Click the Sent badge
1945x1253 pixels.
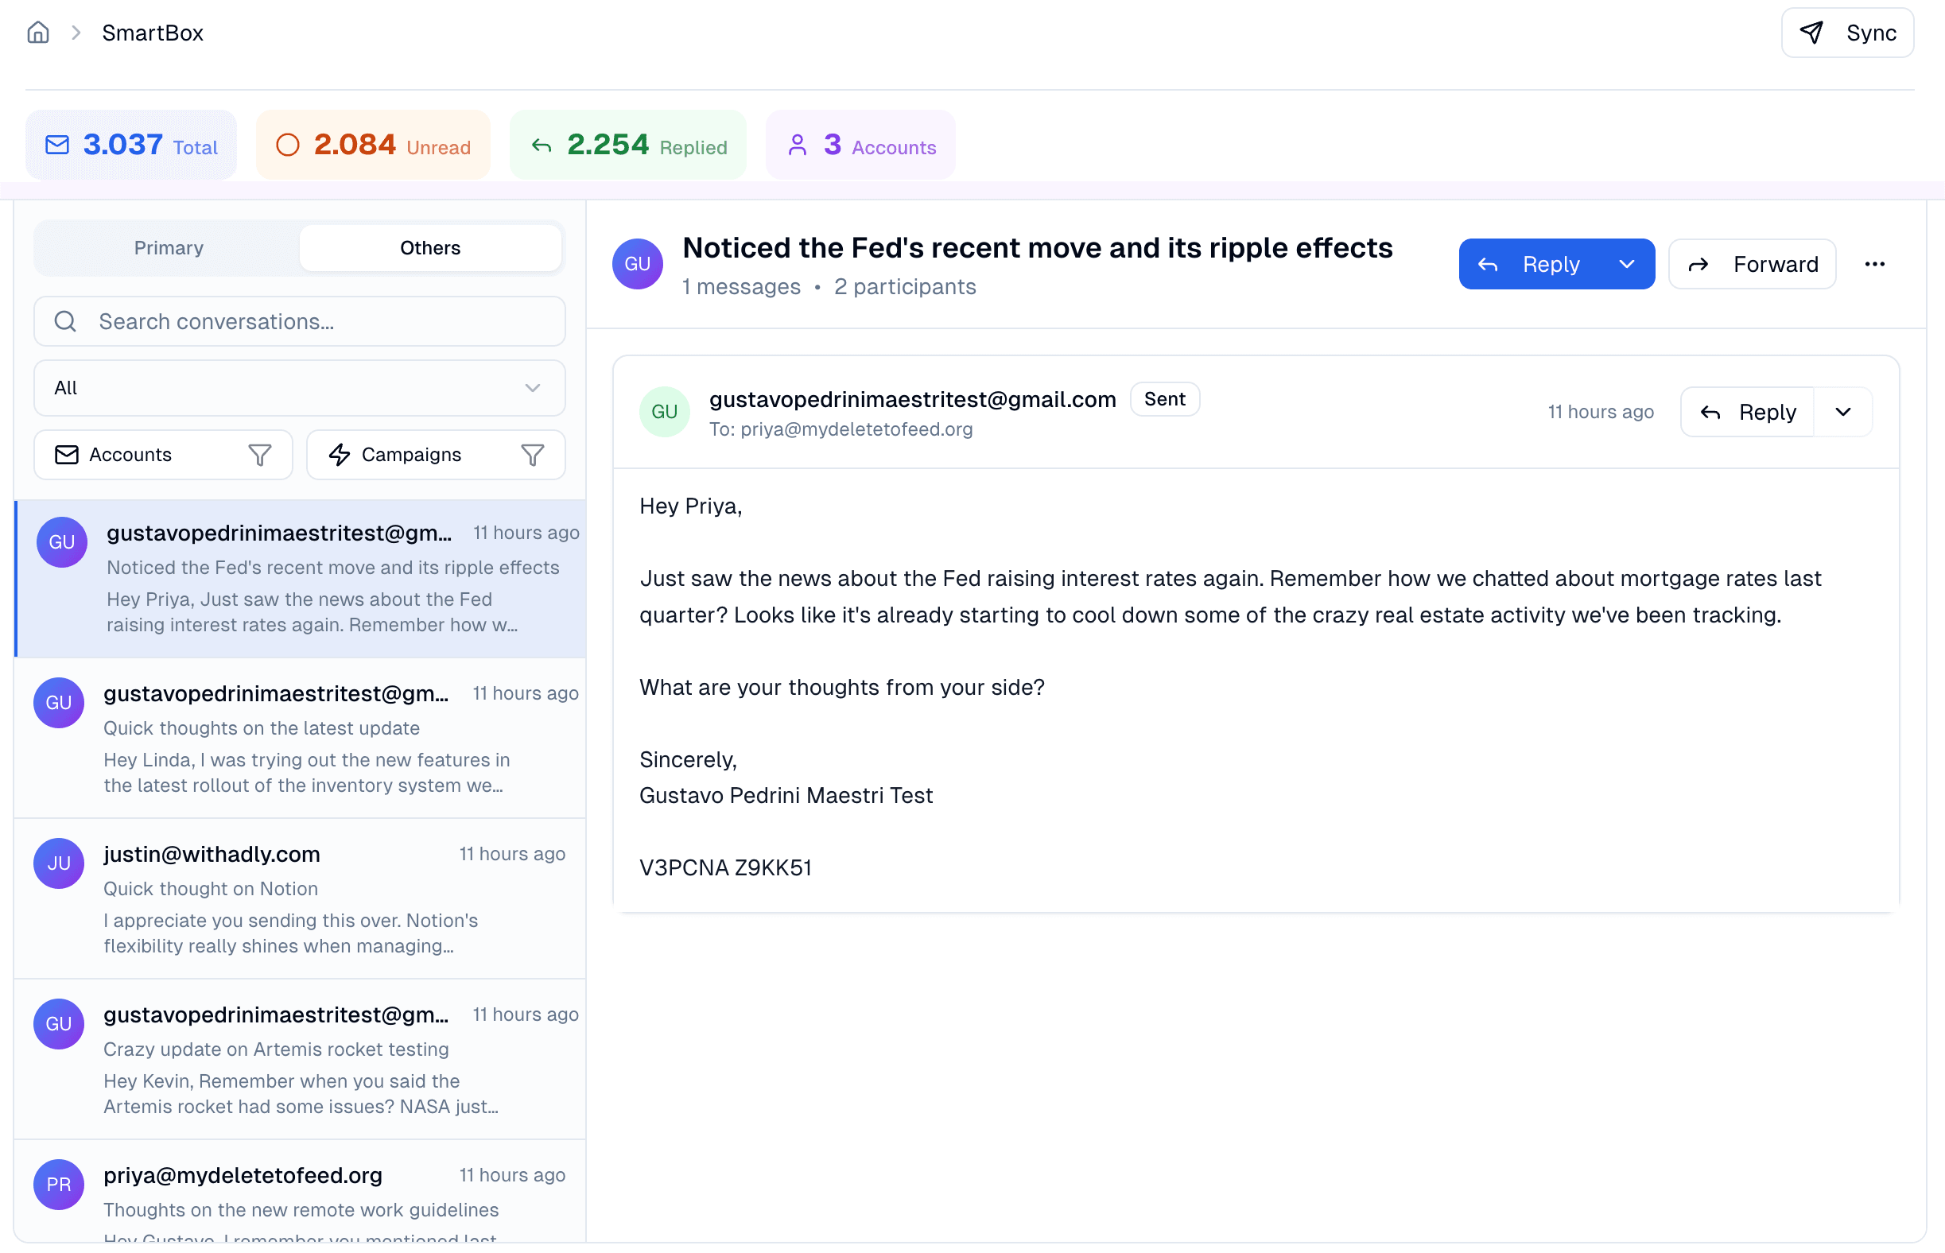click(1165, 398)
